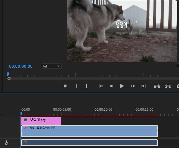Select the 댕댕이.png clip in timeline

point(41,121)
